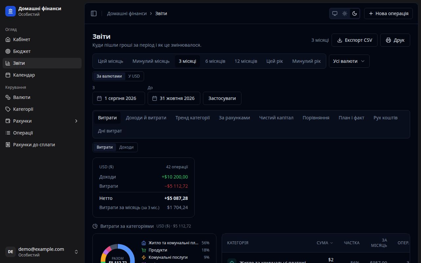
Task: Click the Звіти bar chart icon
Action: (x=8, y=63)
